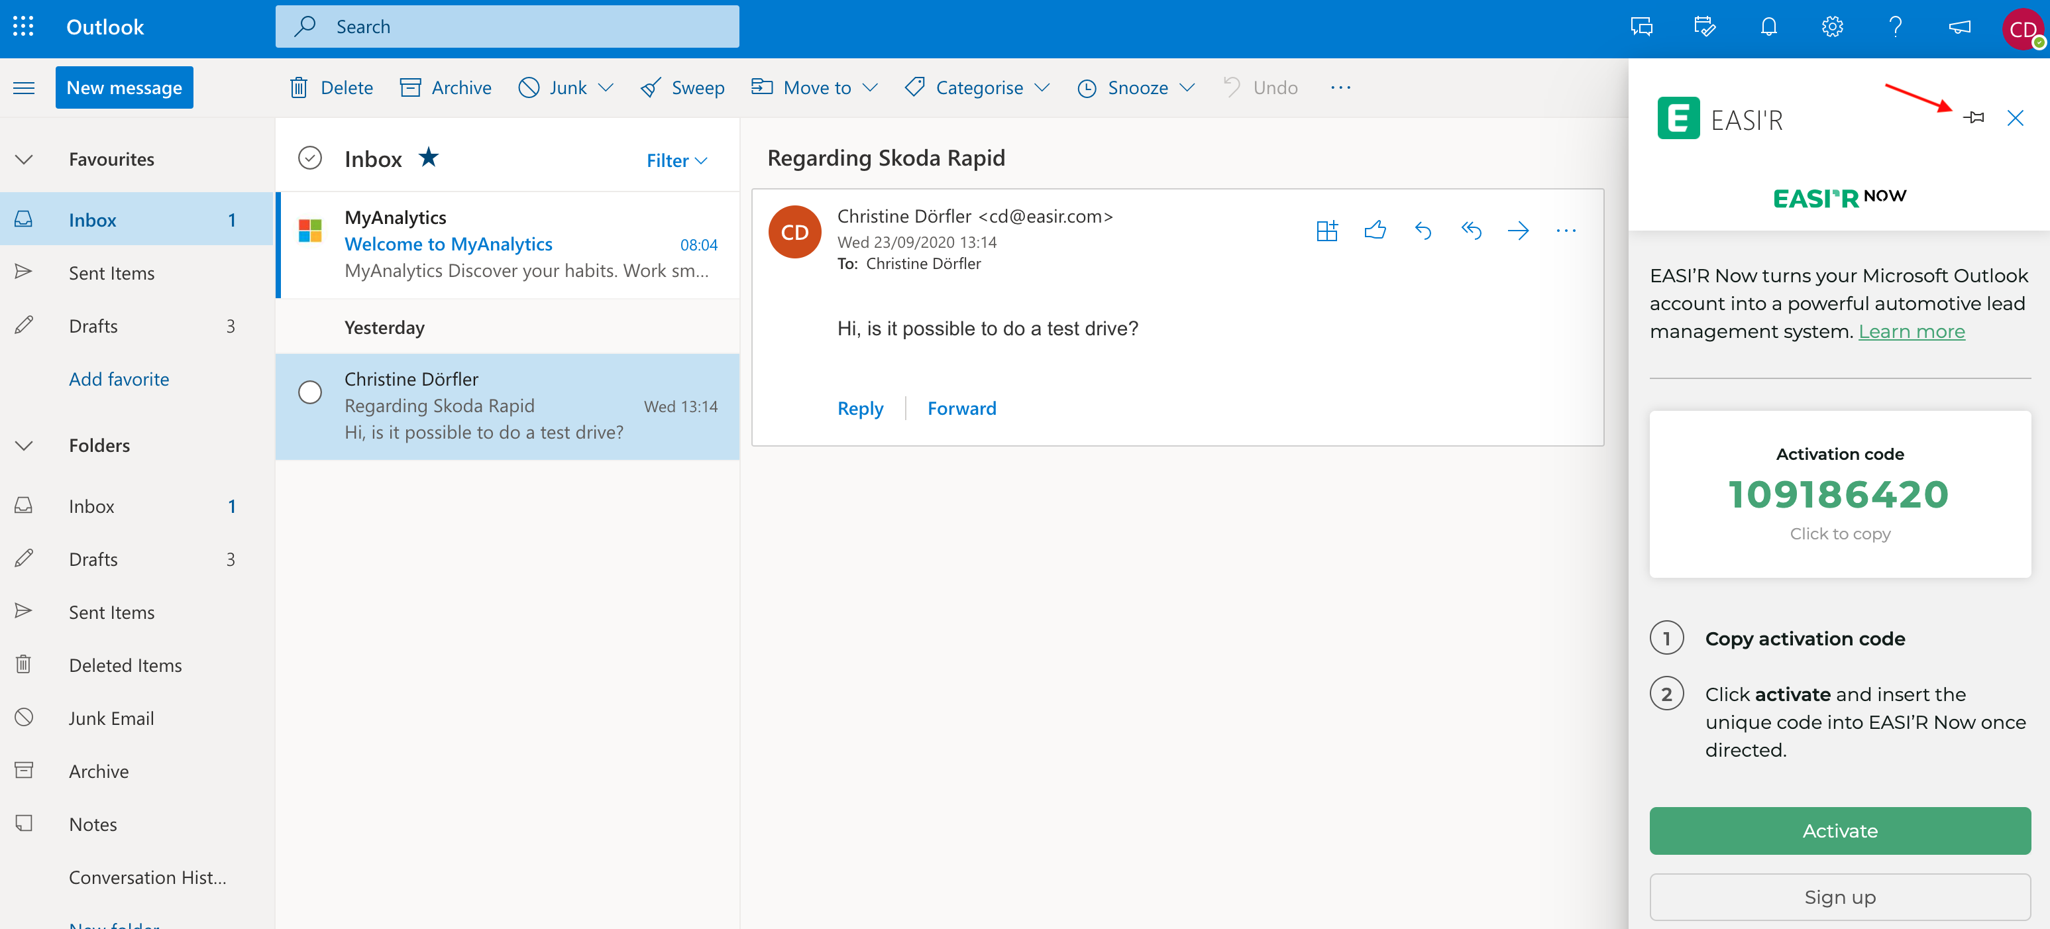The image size is (2050, 929).
Task: Open the Archive folder
Action: (137, 771)
